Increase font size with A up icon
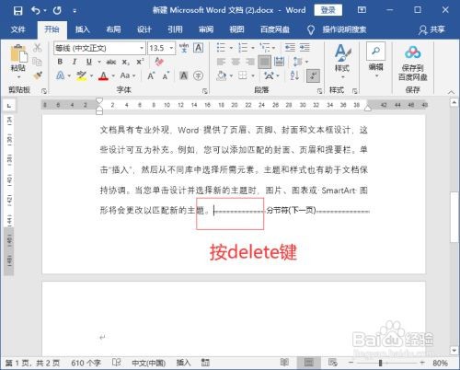 click(x=151, y=75)
